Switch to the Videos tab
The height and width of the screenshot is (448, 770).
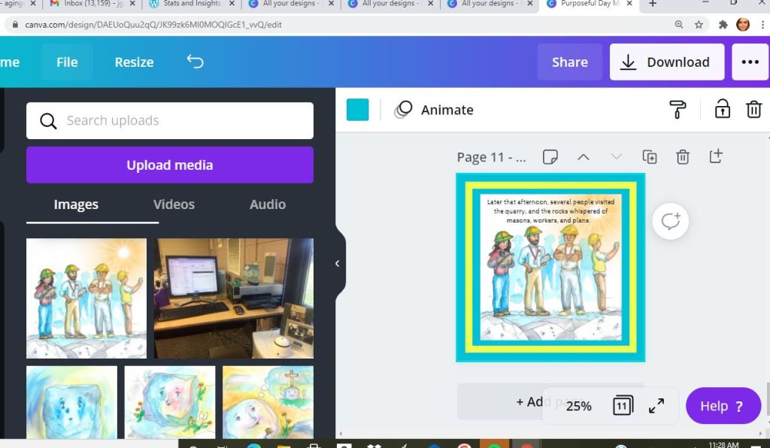174,204
